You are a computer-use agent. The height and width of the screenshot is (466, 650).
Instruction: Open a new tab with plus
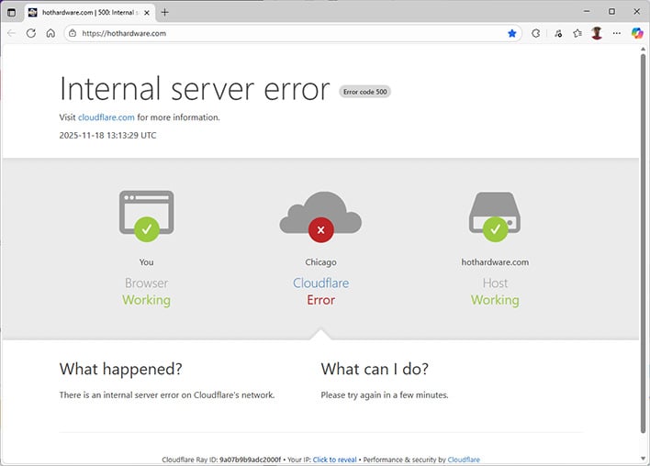[x=164, y=13]
